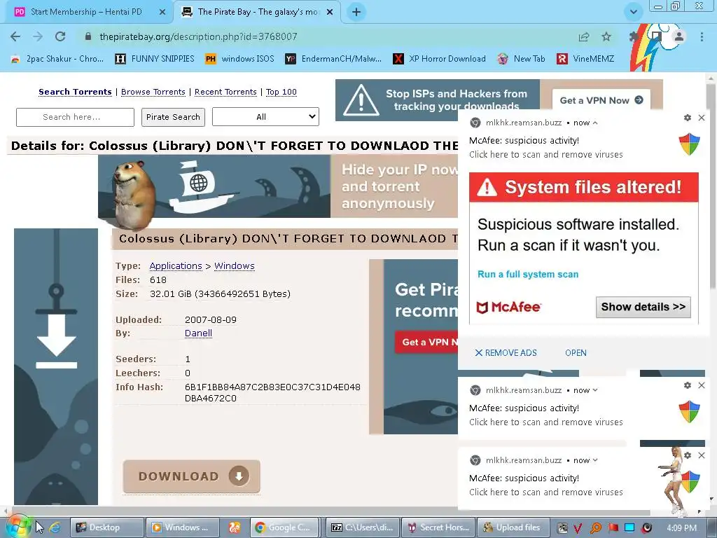Close the second McAfee notification
This screenshot has width=717, height=538.
(x=702, y=385)
